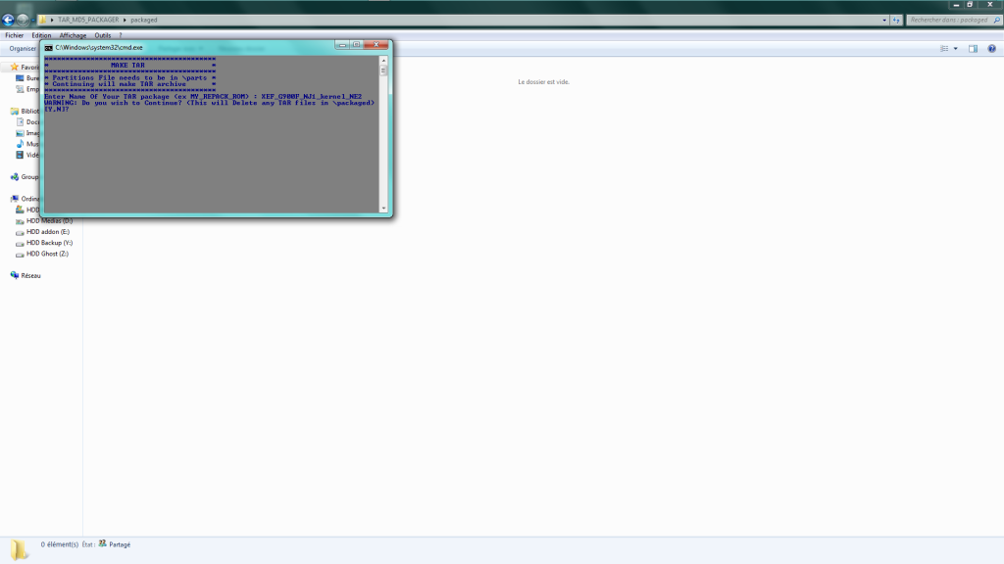Open the Images library icon
Image resolution: width=1004 pixels, height=564 pixels.
(x=20, y=133)
